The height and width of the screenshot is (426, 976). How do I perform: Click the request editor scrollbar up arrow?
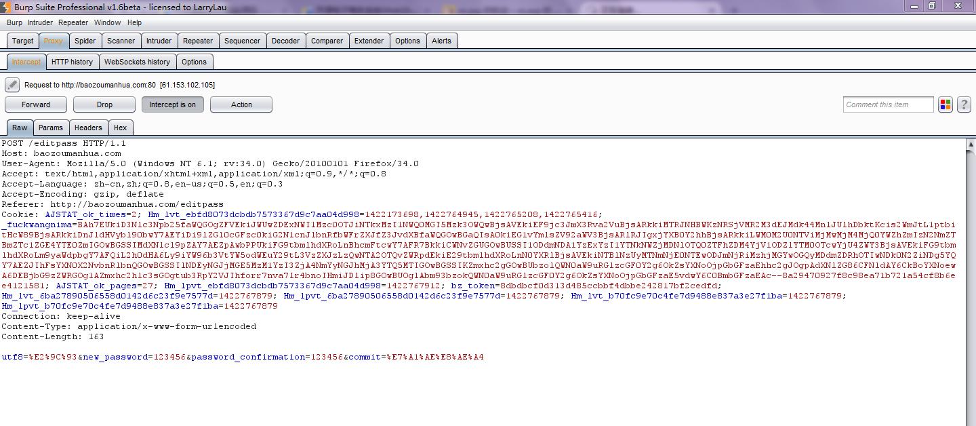point(971,144)
